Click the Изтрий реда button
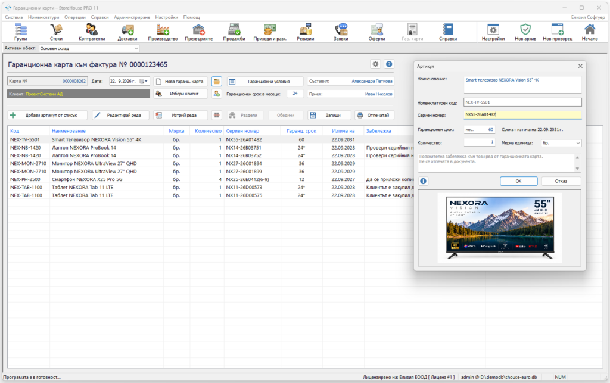The image size is (610, 383). click(180, 115)
